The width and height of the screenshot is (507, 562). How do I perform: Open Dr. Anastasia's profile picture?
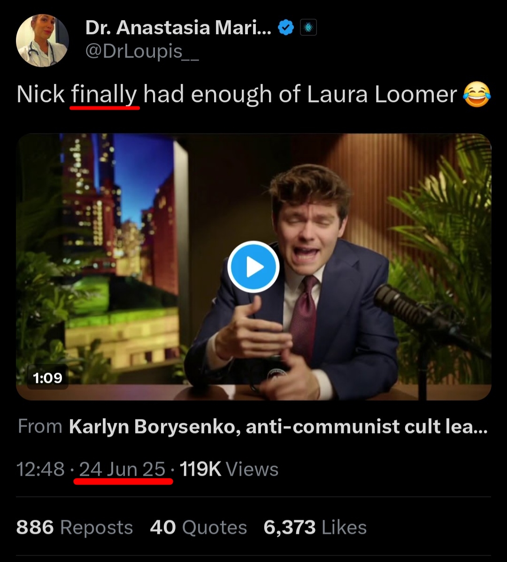point(42,40)
